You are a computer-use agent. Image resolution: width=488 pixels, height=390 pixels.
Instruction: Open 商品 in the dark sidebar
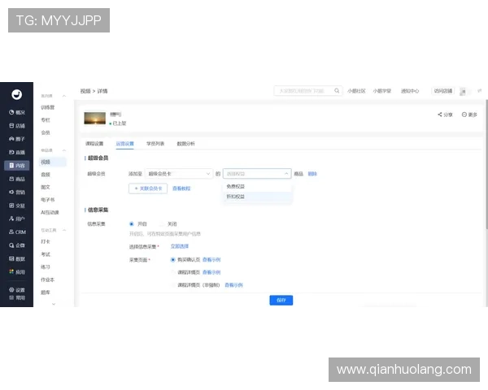pos(17,179)
